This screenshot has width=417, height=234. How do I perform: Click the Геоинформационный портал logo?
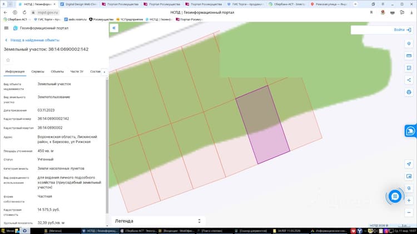[x=41, y=28]
